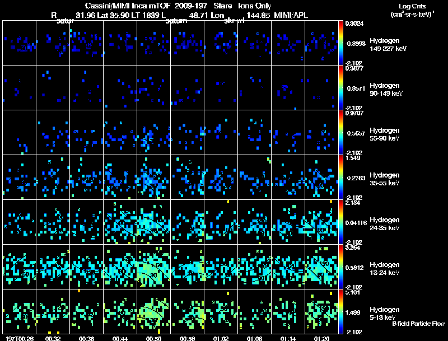This screenshot has height=341, width=448.
Task: Click the 1.549 scale maximum value
Action: click(353, 158)
